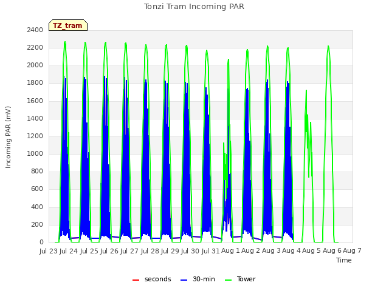Click the green Tower peak on Aug 5

point(328,46)
